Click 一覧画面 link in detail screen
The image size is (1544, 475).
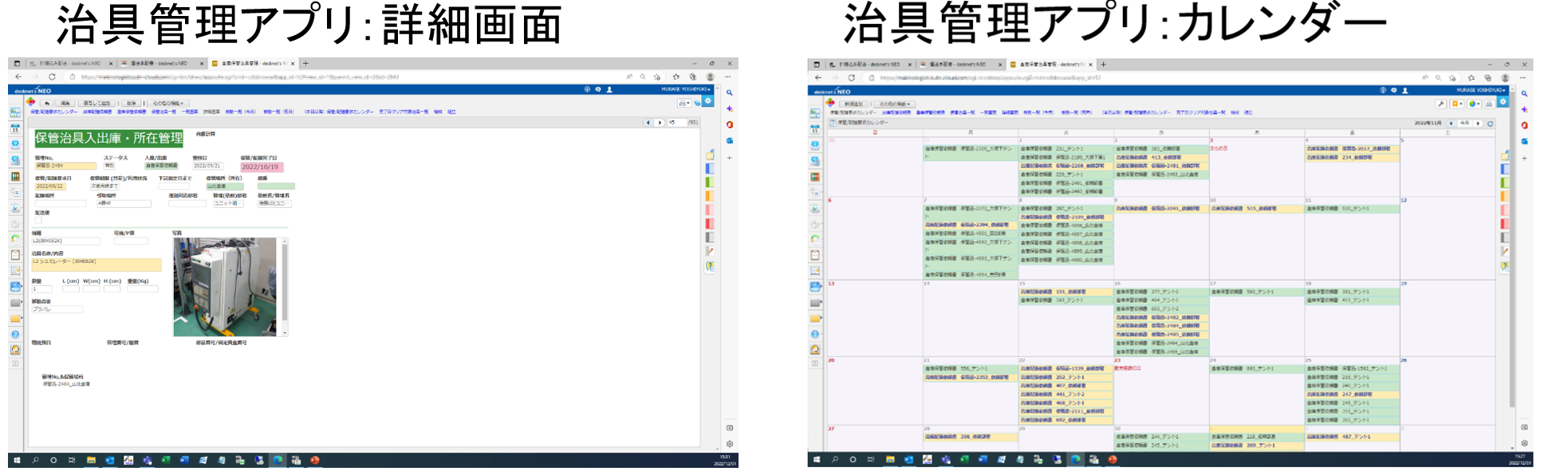pos(190,112)
